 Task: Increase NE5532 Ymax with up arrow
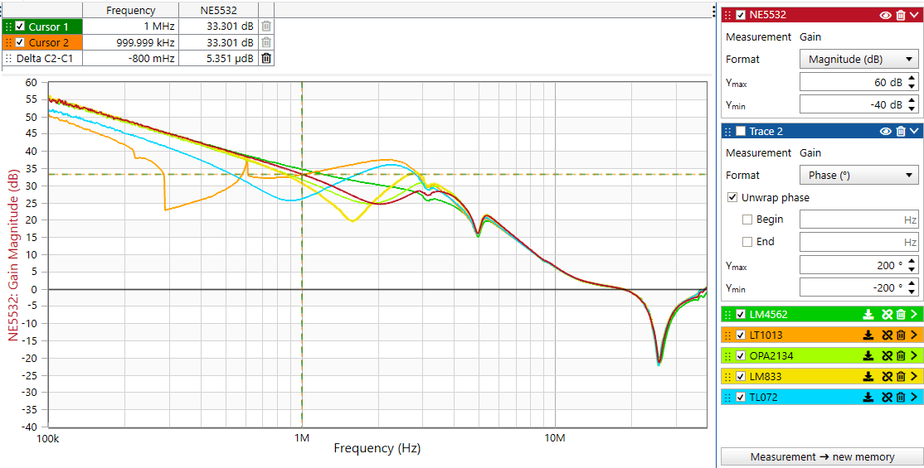[912, 79]
